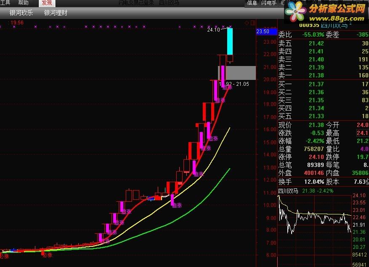Click the gray price gap box

tap(237, 73)
